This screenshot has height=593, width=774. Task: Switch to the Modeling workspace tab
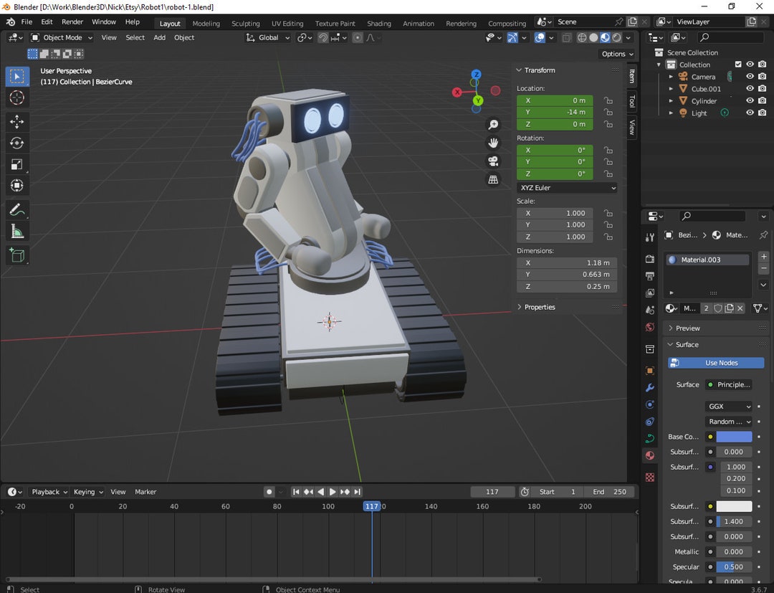click(206, 23)
